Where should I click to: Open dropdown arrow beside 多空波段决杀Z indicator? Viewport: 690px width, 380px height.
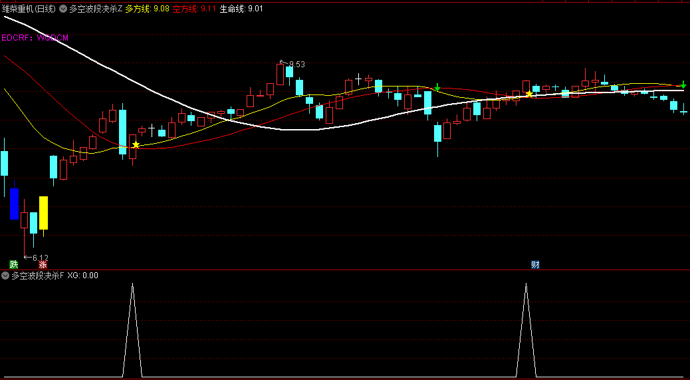pos(63,9)
